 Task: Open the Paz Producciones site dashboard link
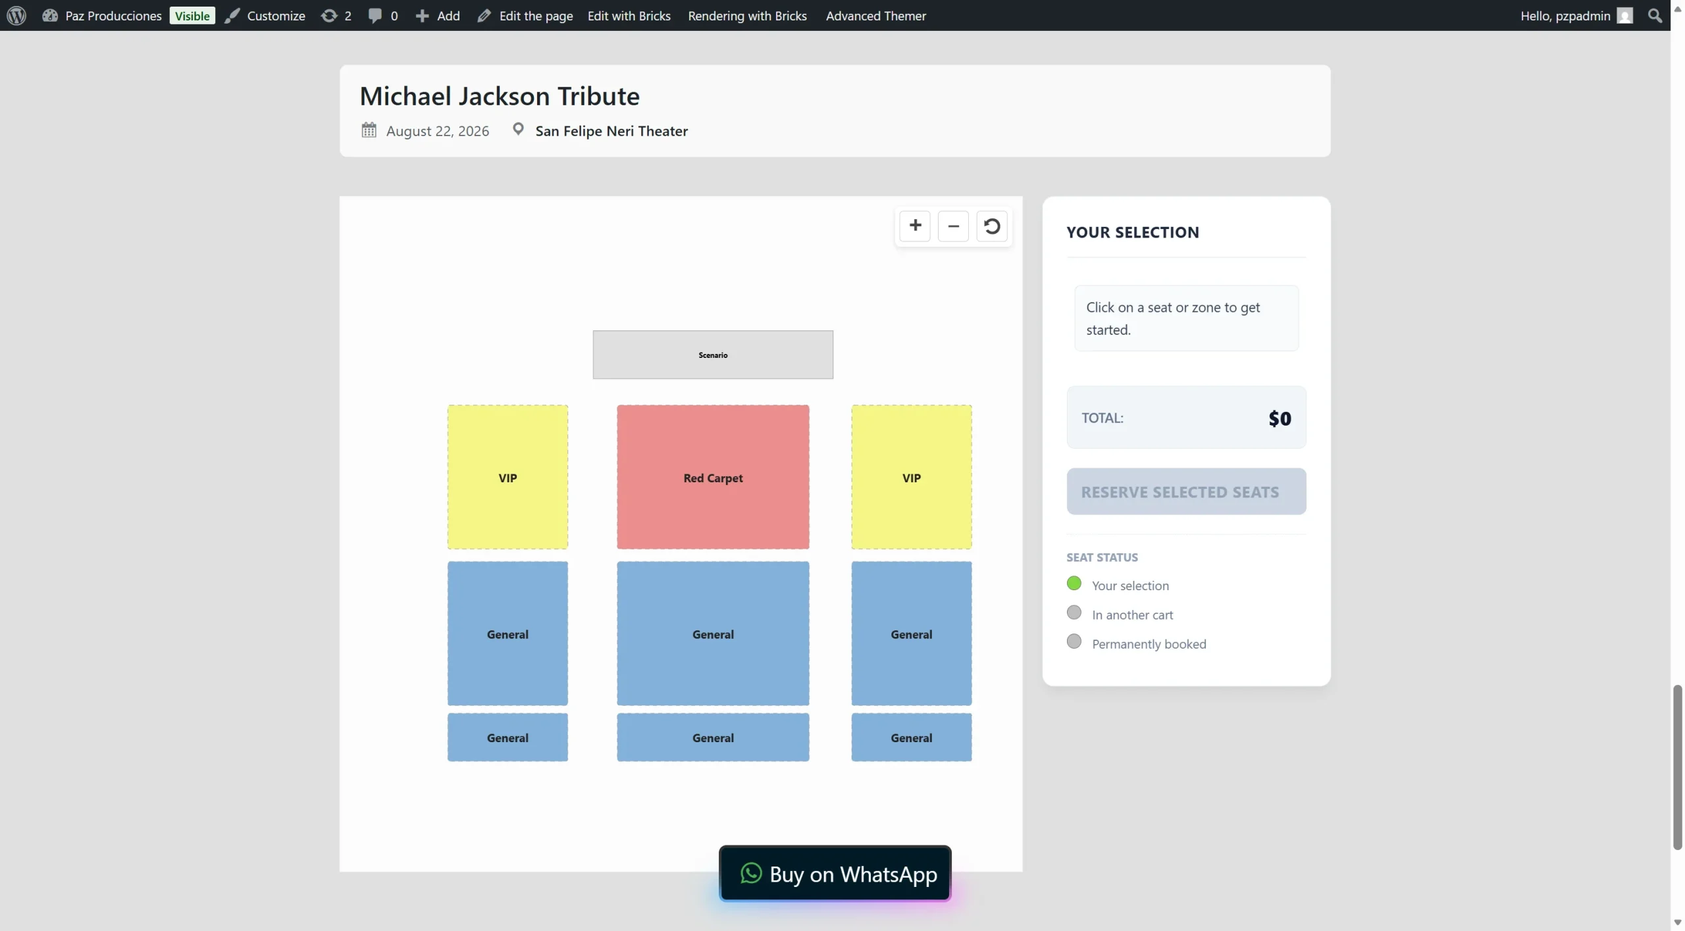pos(102,15)
